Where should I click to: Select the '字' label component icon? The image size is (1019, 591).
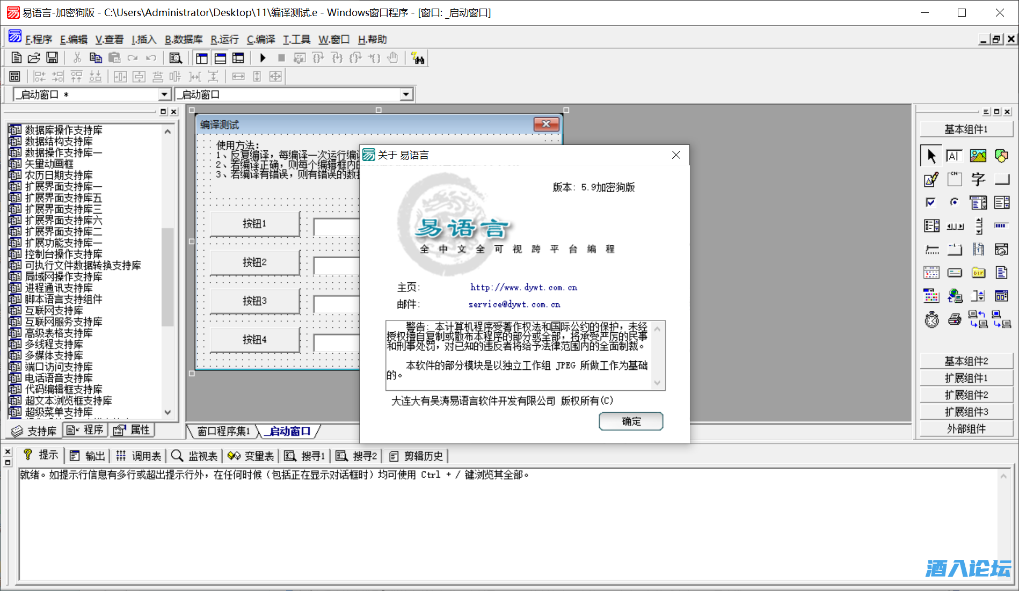pyautogui.click(x=978, y=179)
